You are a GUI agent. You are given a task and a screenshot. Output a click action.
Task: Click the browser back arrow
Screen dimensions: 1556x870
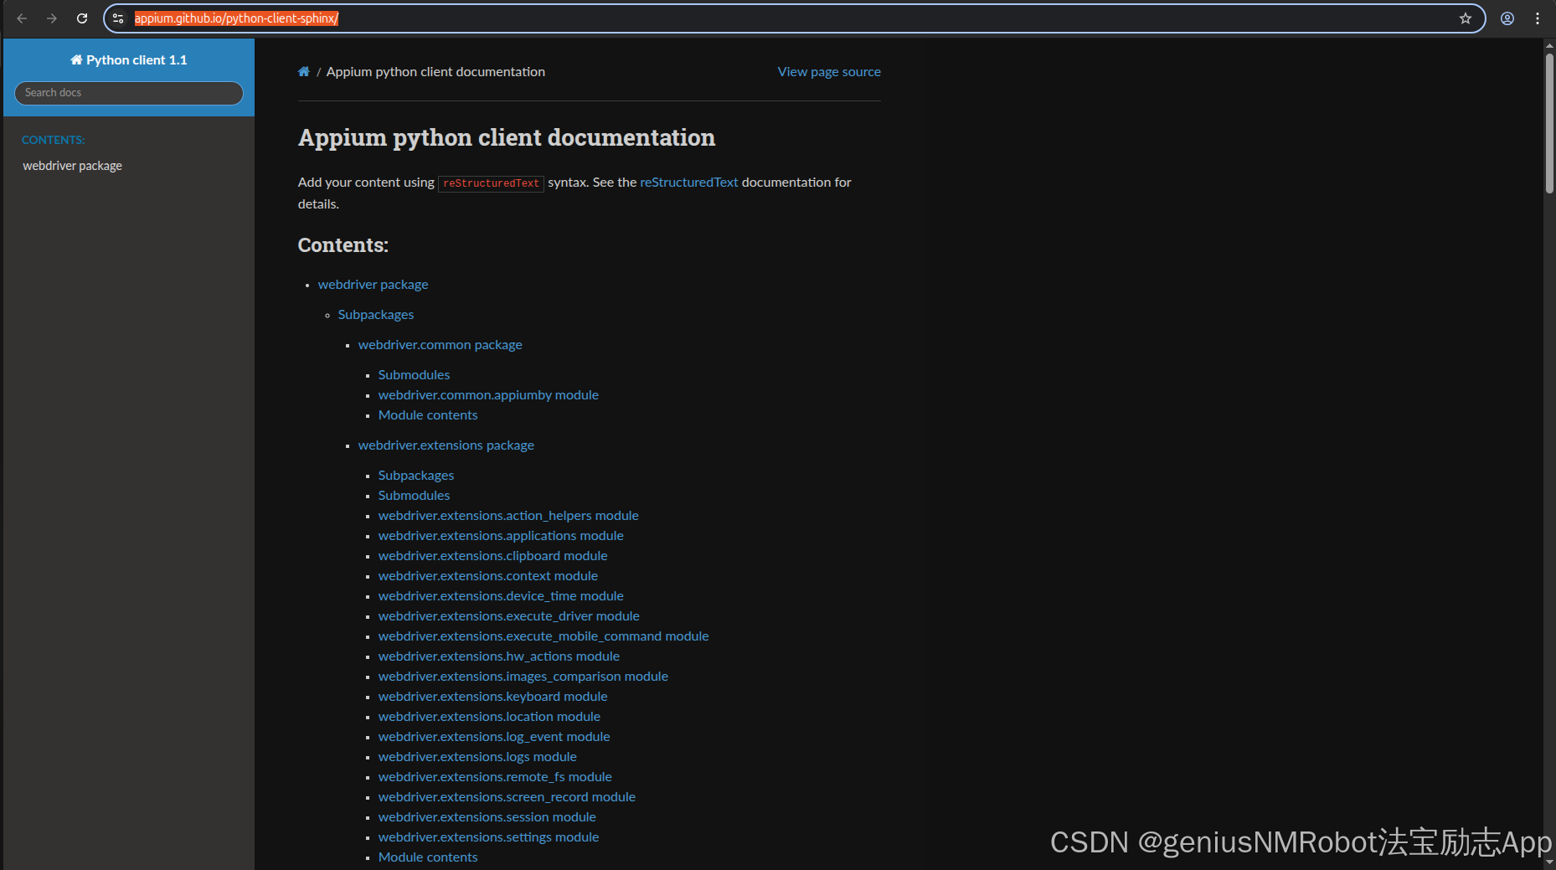coord(21,18)
